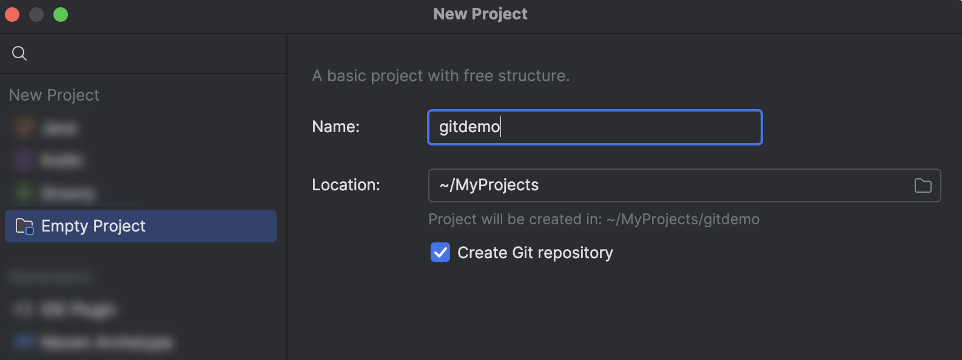Click the green zoom button in the title bar
Image resolution: width=962 pixels, height=360 pixels.
60,13
